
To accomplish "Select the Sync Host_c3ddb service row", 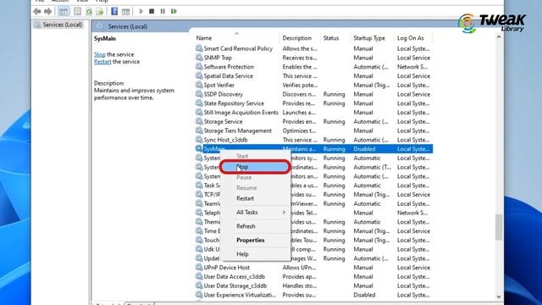I will pyautogui.click(x=313, y=140).
